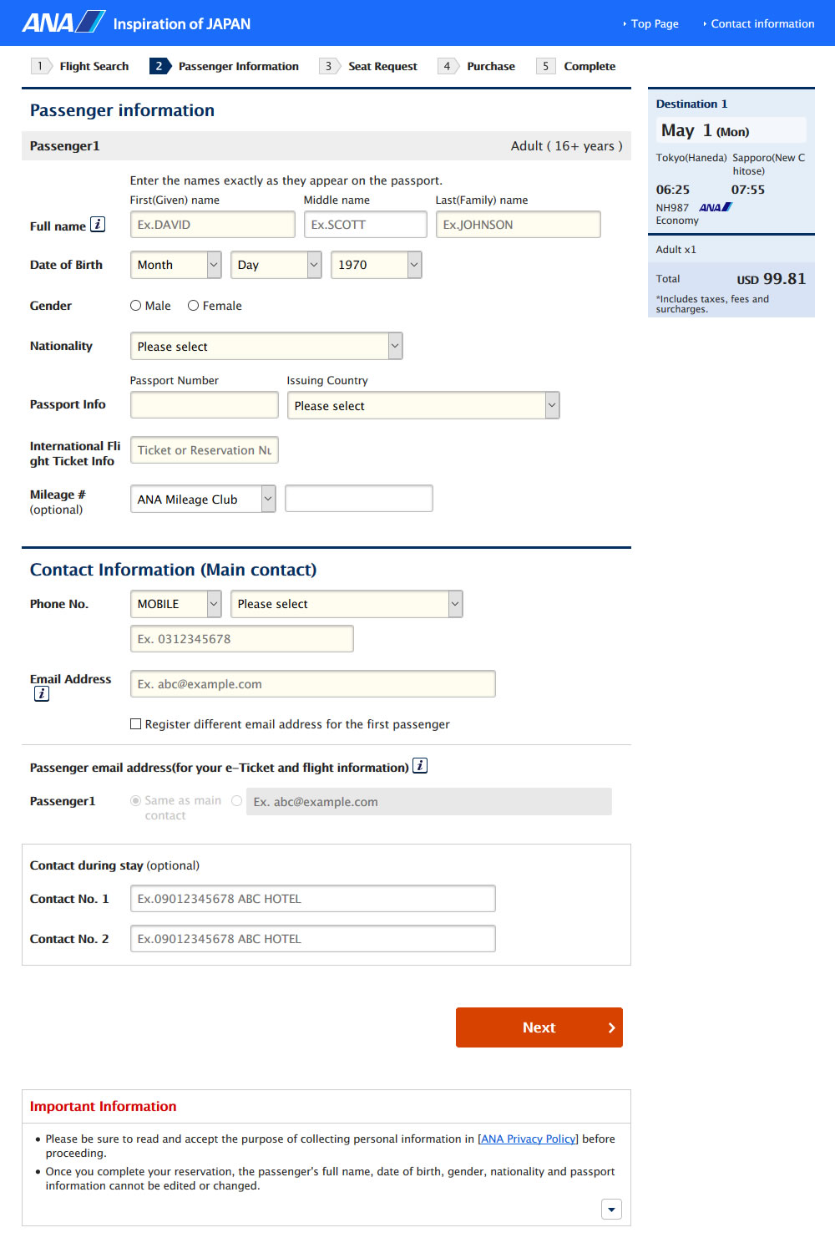Open the passenger email address info icon
The width and height of the screenshot is (835, 1253).
click(x=420, y=766)
